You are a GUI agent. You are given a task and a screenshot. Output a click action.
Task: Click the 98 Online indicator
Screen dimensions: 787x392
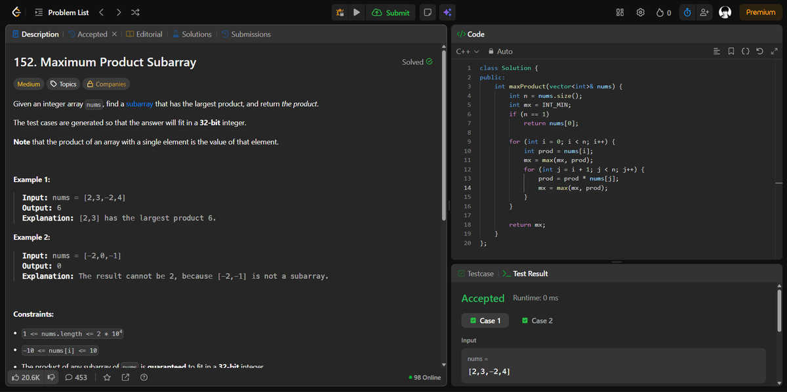point(424,378)
